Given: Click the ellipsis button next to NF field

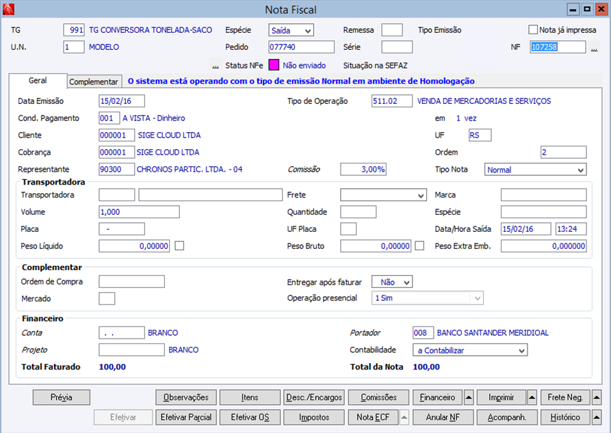Looking at the screenshot, I should coord(594,48).
